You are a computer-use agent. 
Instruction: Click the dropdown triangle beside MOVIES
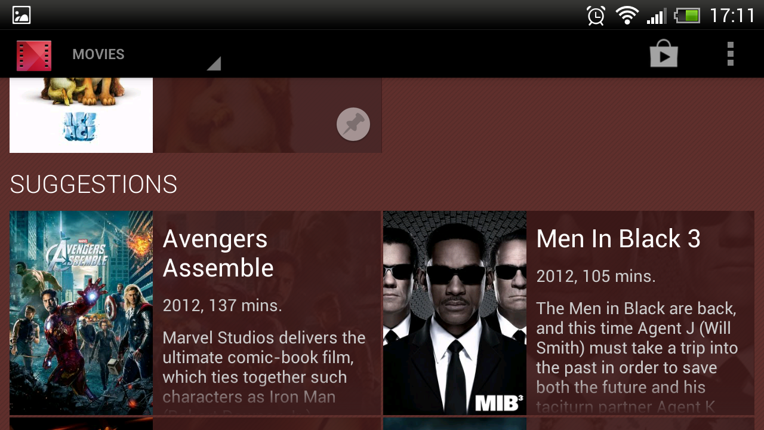click(214, 63)
